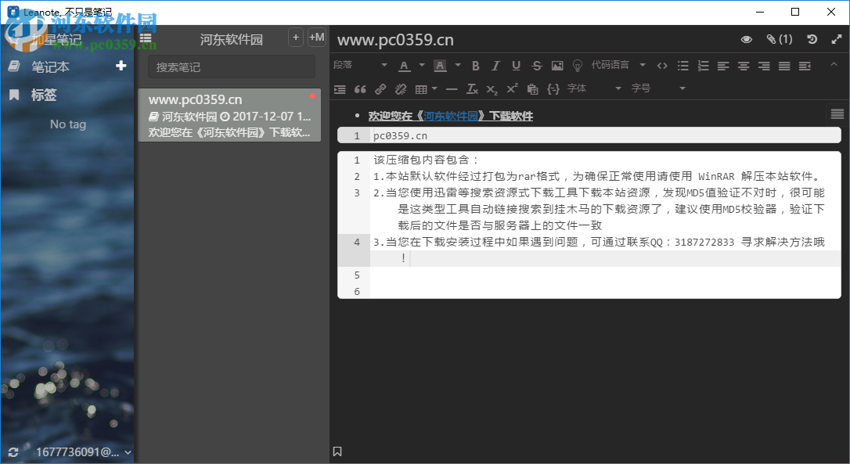Open the attachments list showing (1)

coord(779,38)
